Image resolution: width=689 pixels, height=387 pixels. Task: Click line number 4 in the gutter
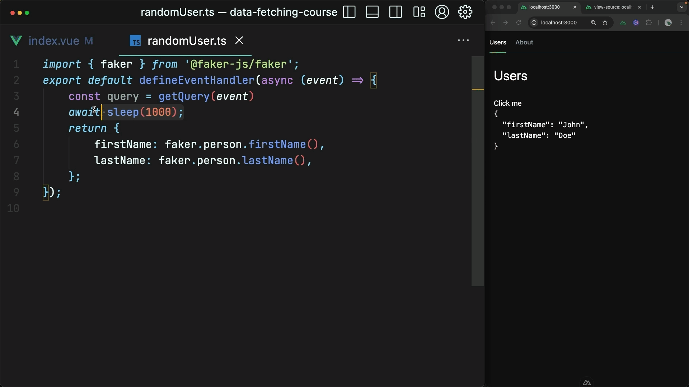pos(16,112)
